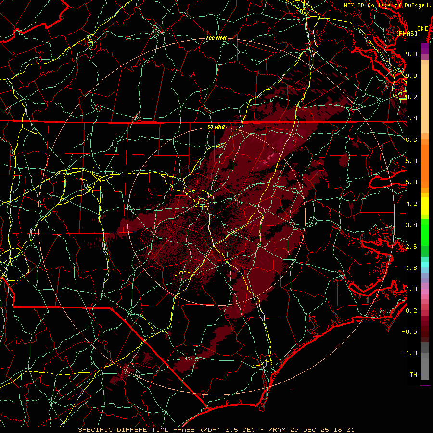The image size is (433, 433).
Task: Pick the purple segment atop the color bar
Action: tap(425, 48)
